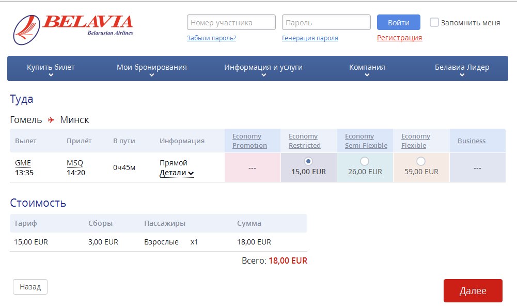This screenshot has height=307, width=517.
Task: Open the Информация и услуги menu
Action: (x=263, y=68)
